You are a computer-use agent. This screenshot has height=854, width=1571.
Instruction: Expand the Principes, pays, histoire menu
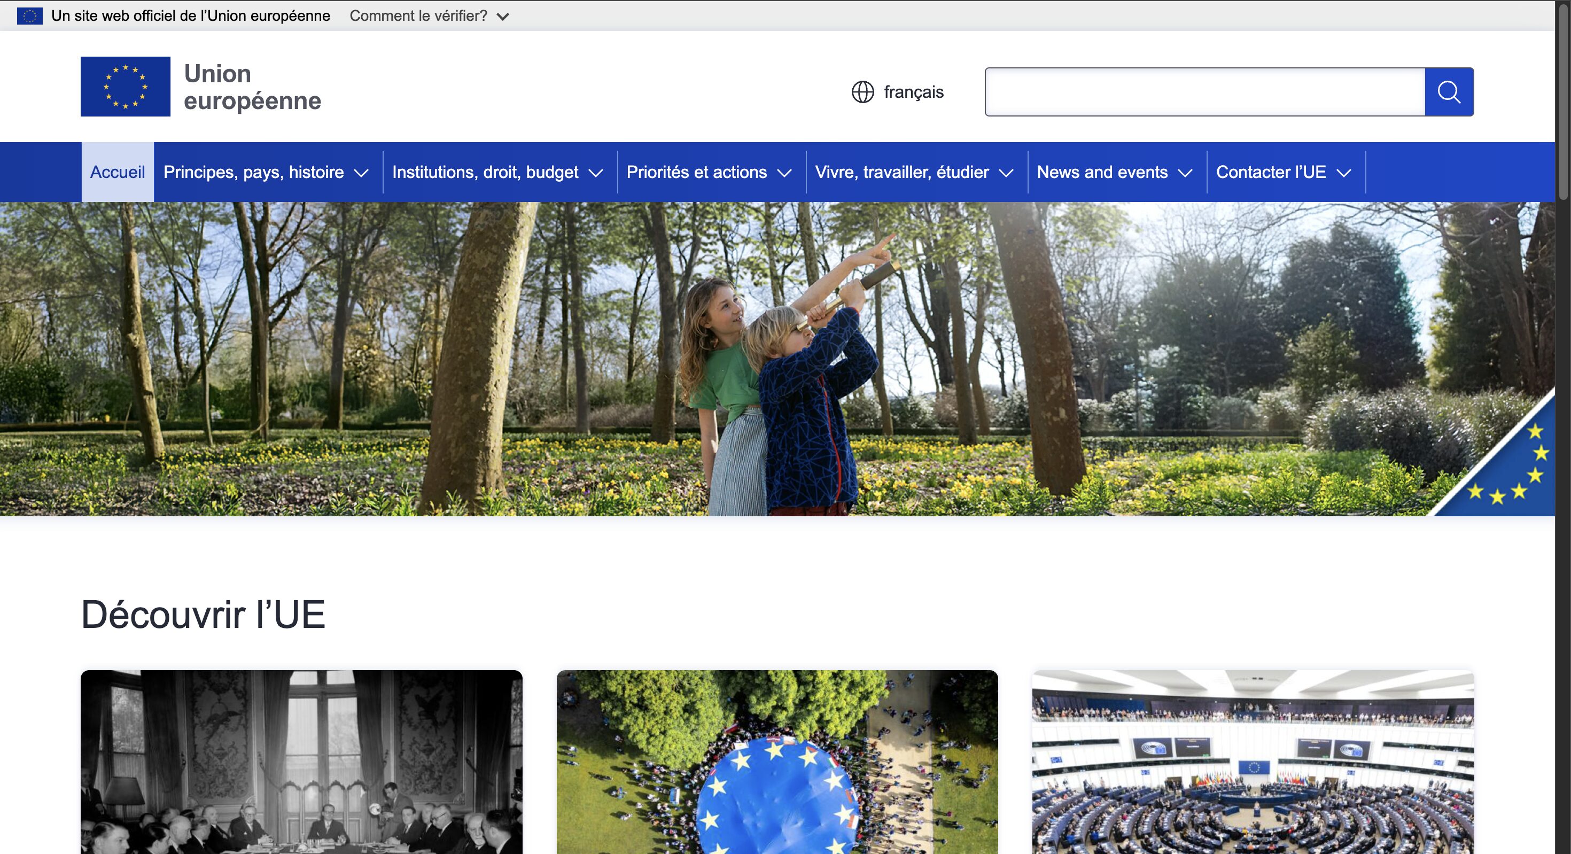tap(266, 173)
